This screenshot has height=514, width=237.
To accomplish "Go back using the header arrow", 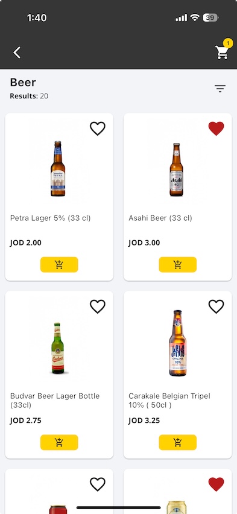I will click(x=17, y=52).
